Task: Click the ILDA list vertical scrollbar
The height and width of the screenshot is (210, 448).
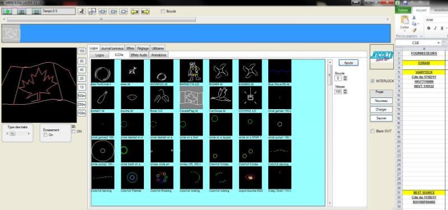Action: pyautogui.click(x=329, y=132)
